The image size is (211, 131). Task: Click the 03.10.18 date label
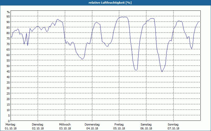[x=65, y=128]
